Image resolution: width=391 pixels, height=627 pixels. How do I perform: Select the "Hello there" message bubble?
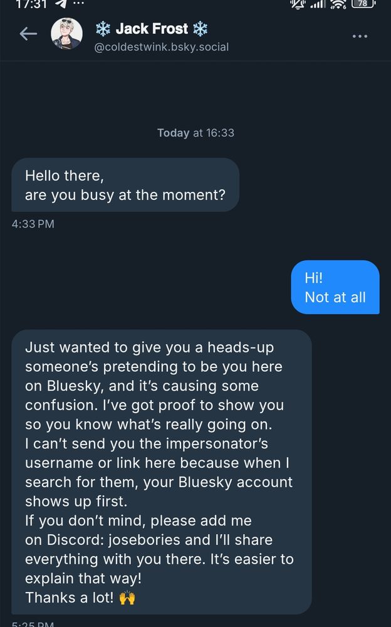(125, 185)
